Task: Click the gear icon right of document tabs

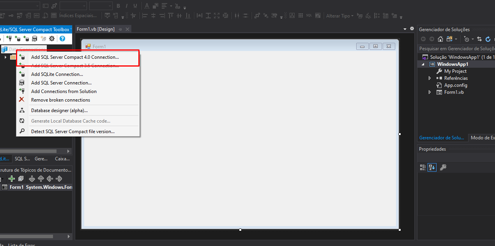Action: 412,29
